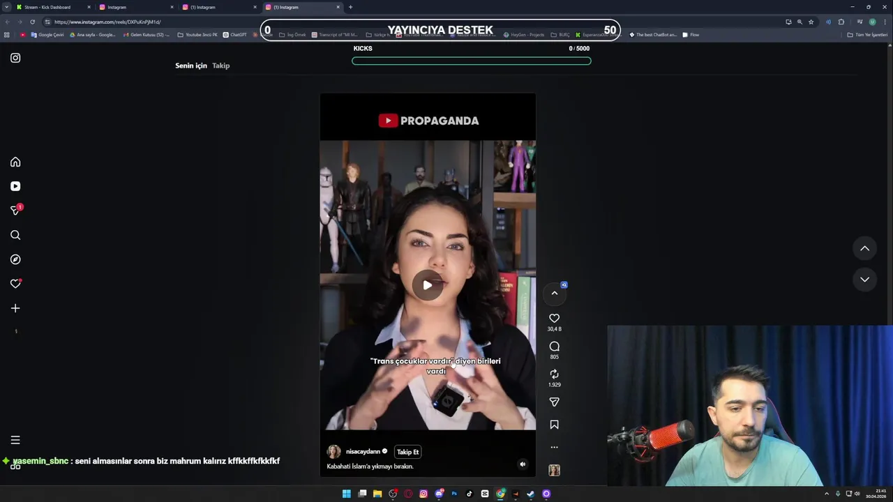Viewport: 893px width, 502px height.
Task: Open the Youtube 3inci PK bookmark folder
Action: (x=197, y=35)
